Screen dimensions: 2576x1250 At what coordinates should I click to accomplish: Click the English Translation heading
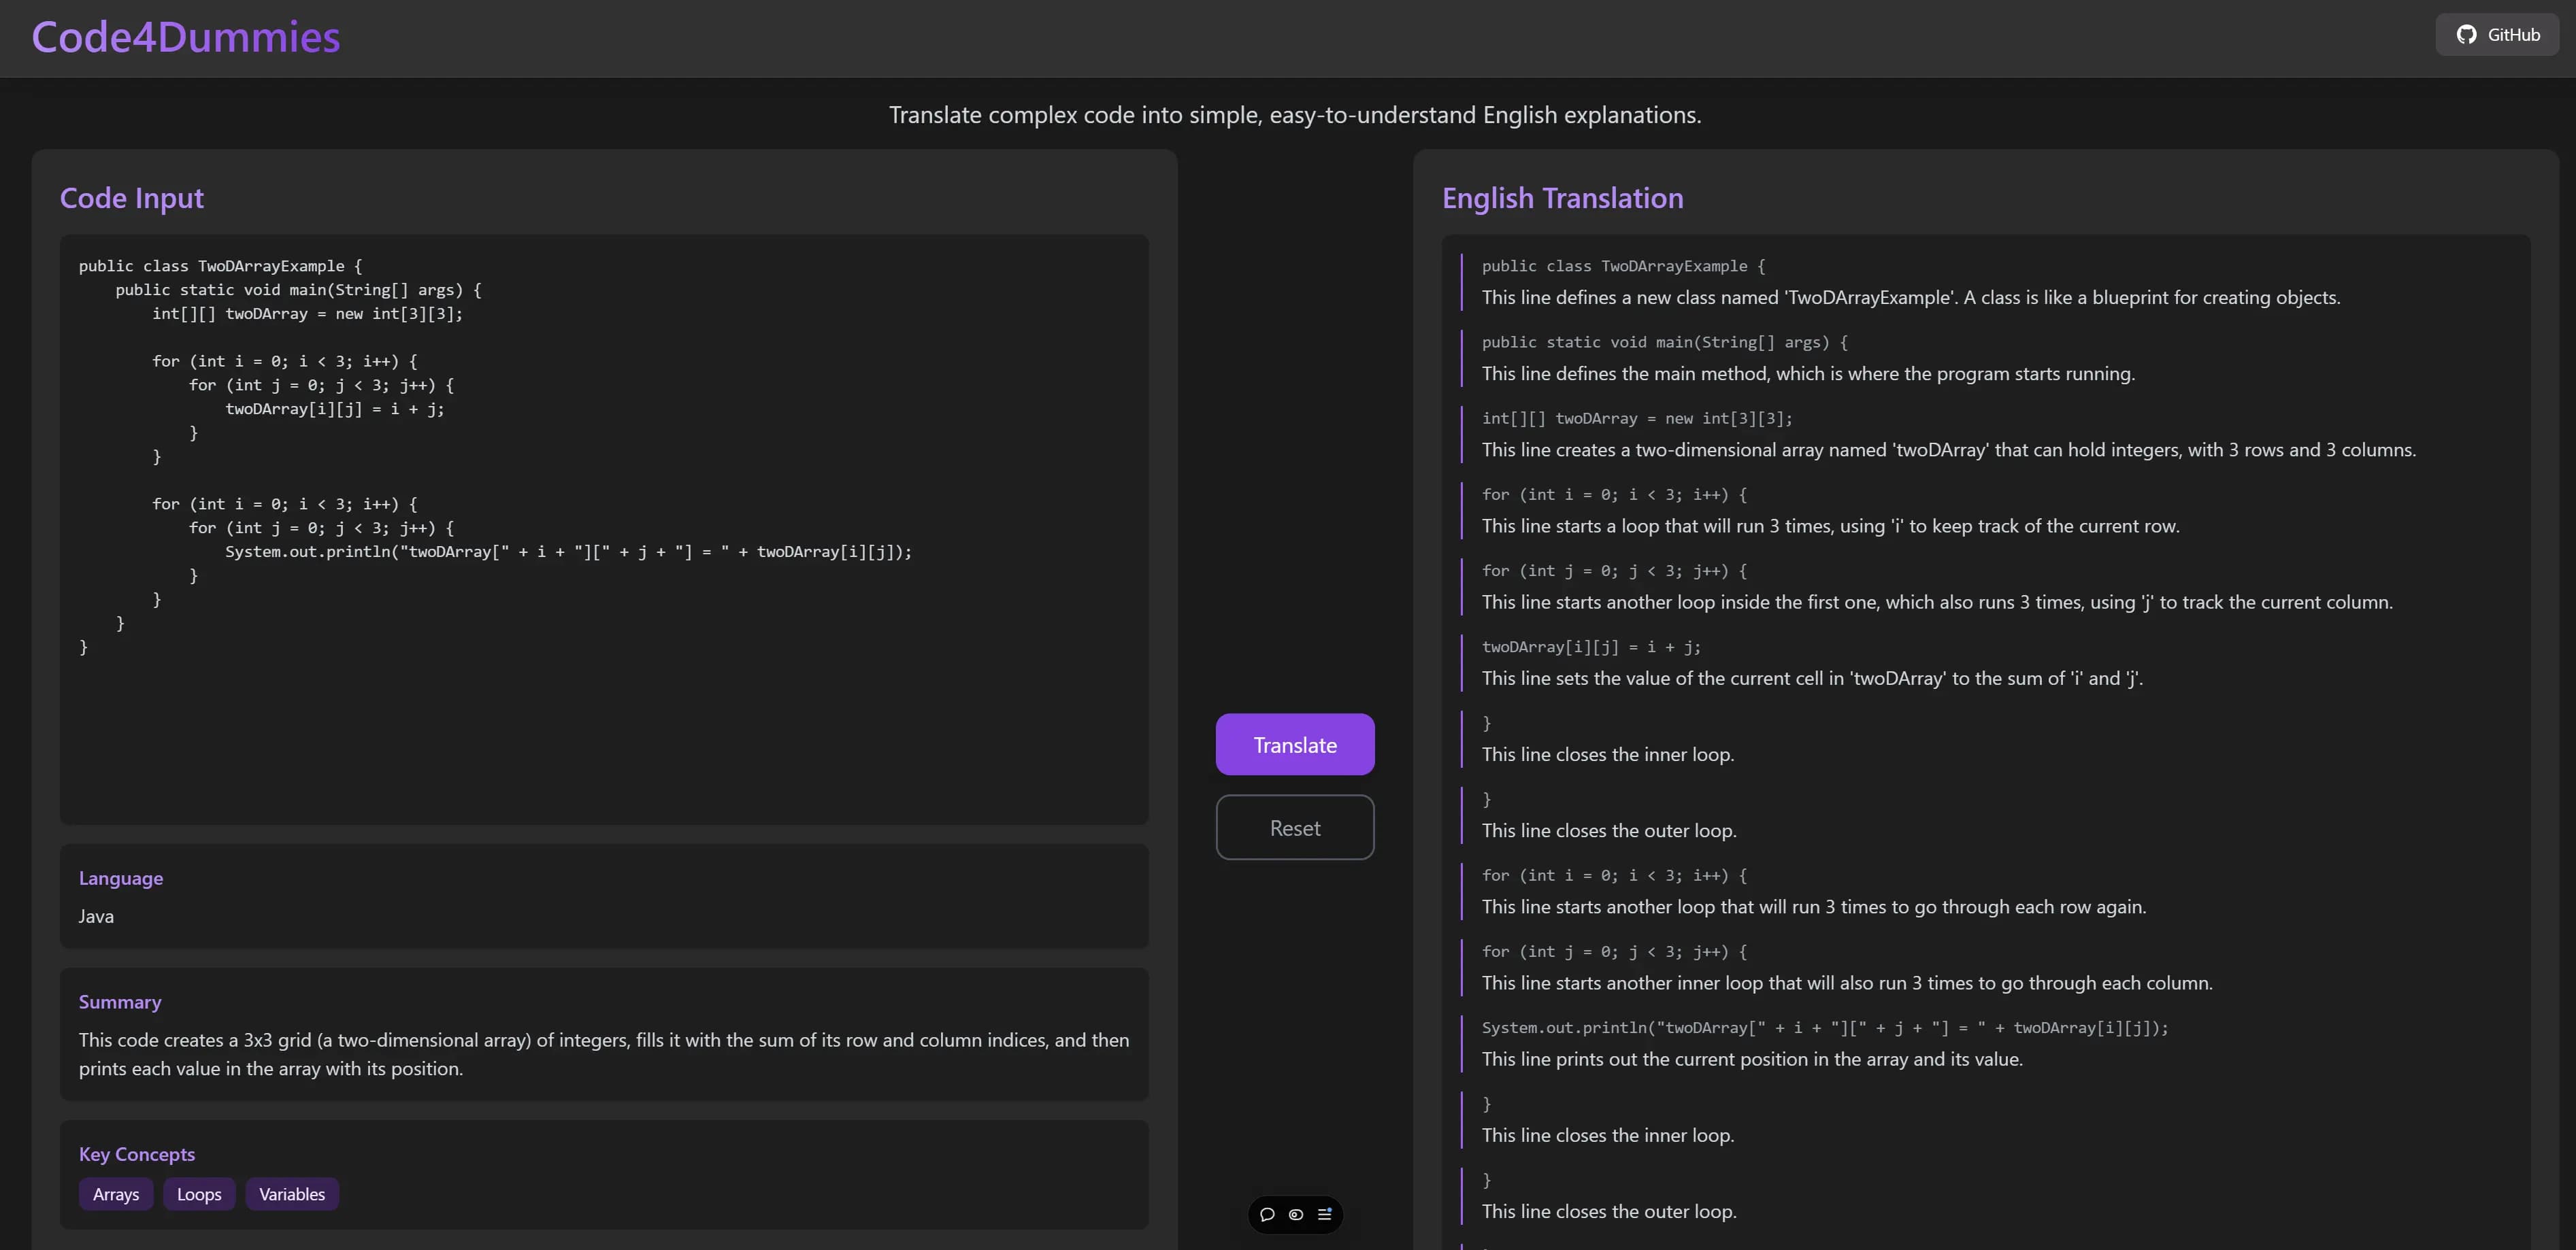(x=1563, y=198)
